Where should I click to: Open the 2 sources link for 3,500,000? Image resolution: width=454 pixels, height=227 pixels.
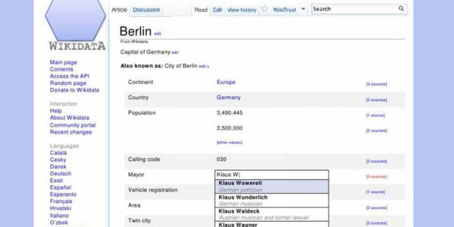(376, 131)
